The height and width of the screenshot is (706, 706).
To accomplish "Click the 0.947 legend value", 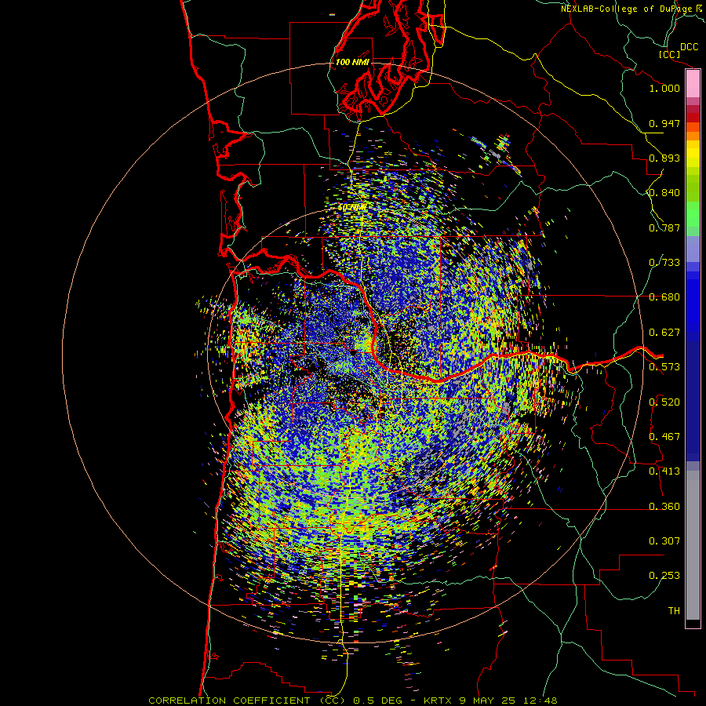I will pos(664,123).
